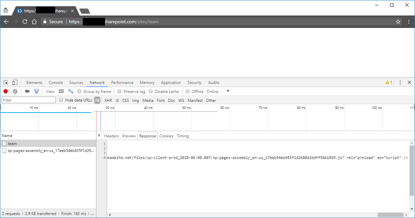Open the Security tab

[194, 83]
